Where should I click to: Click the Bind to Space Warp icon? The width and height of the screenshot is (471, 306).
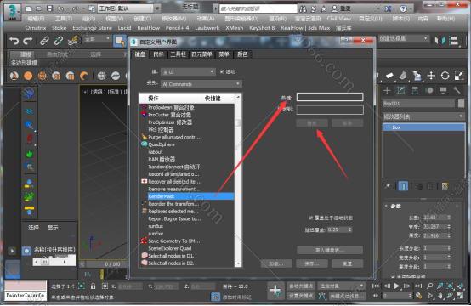coord(73,41)
